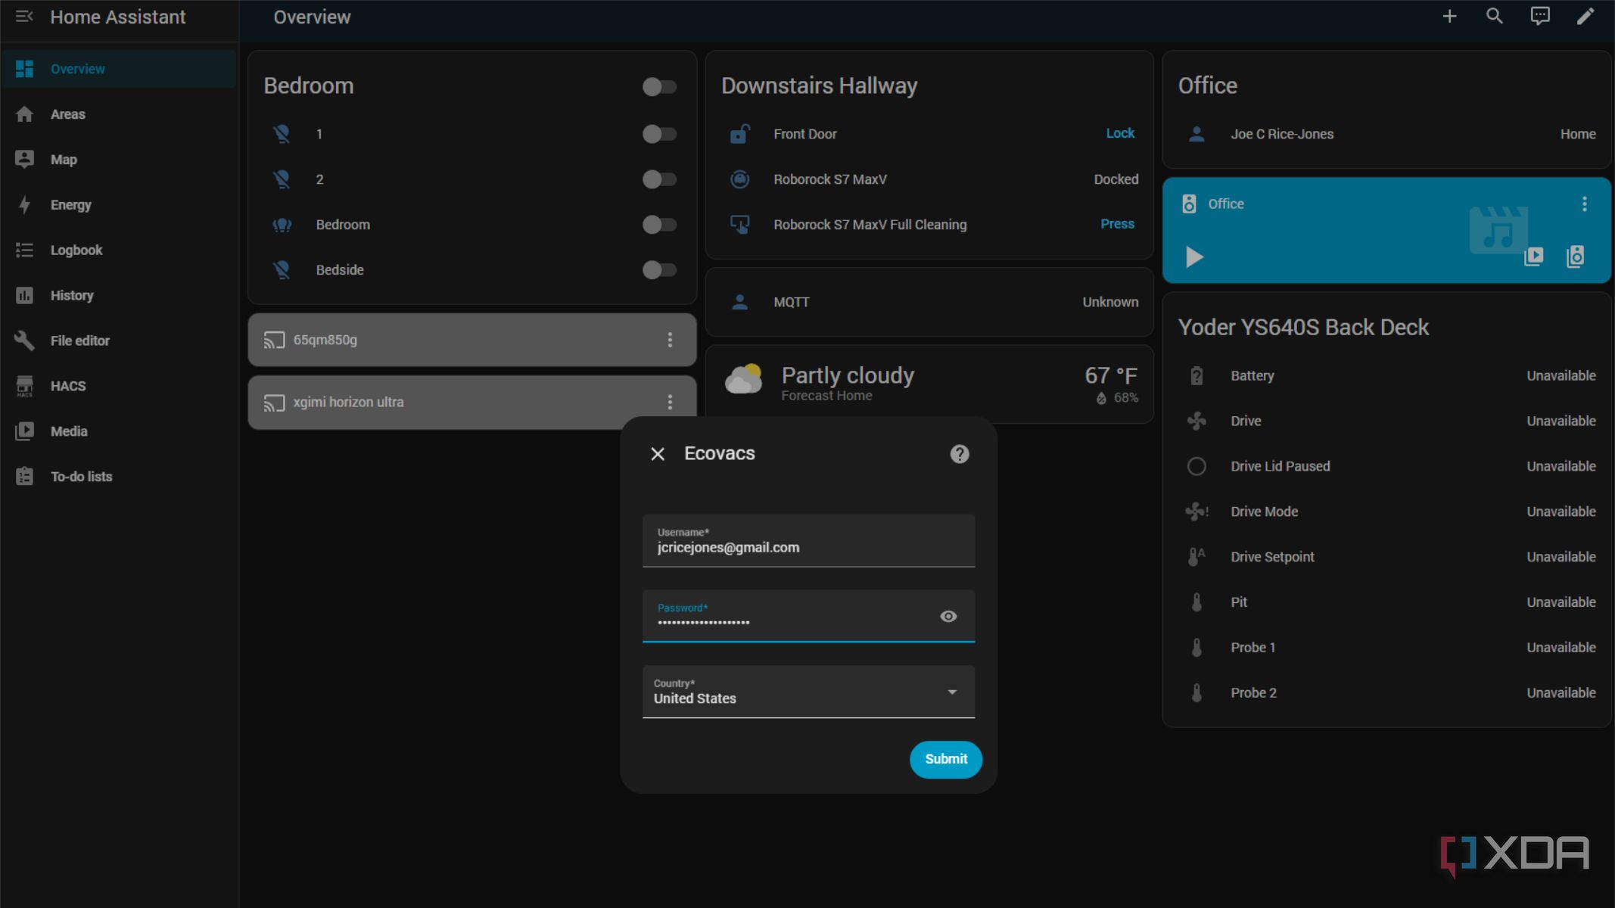Click the speaker group icon in Office player
The image size is (1615, 908).
coord(1575,257)
